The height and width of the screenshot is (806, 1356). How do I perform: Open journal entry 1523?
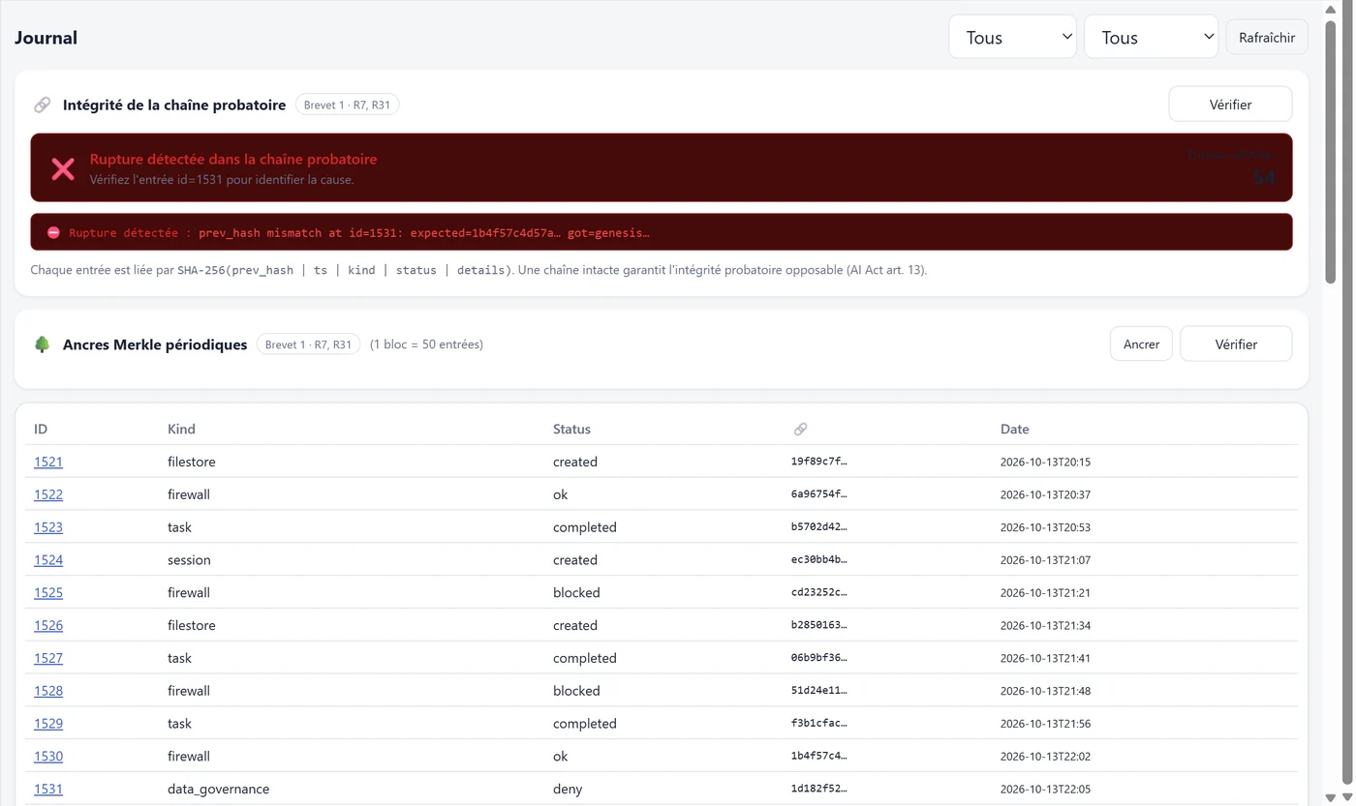click(48, 527)
